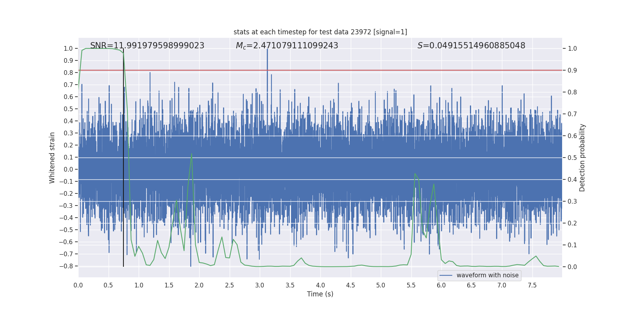The height and width of the screenshot is (312, 625).
Task: Click the left y-axis tick label 1.0
Action: click(x=68, y=49)
